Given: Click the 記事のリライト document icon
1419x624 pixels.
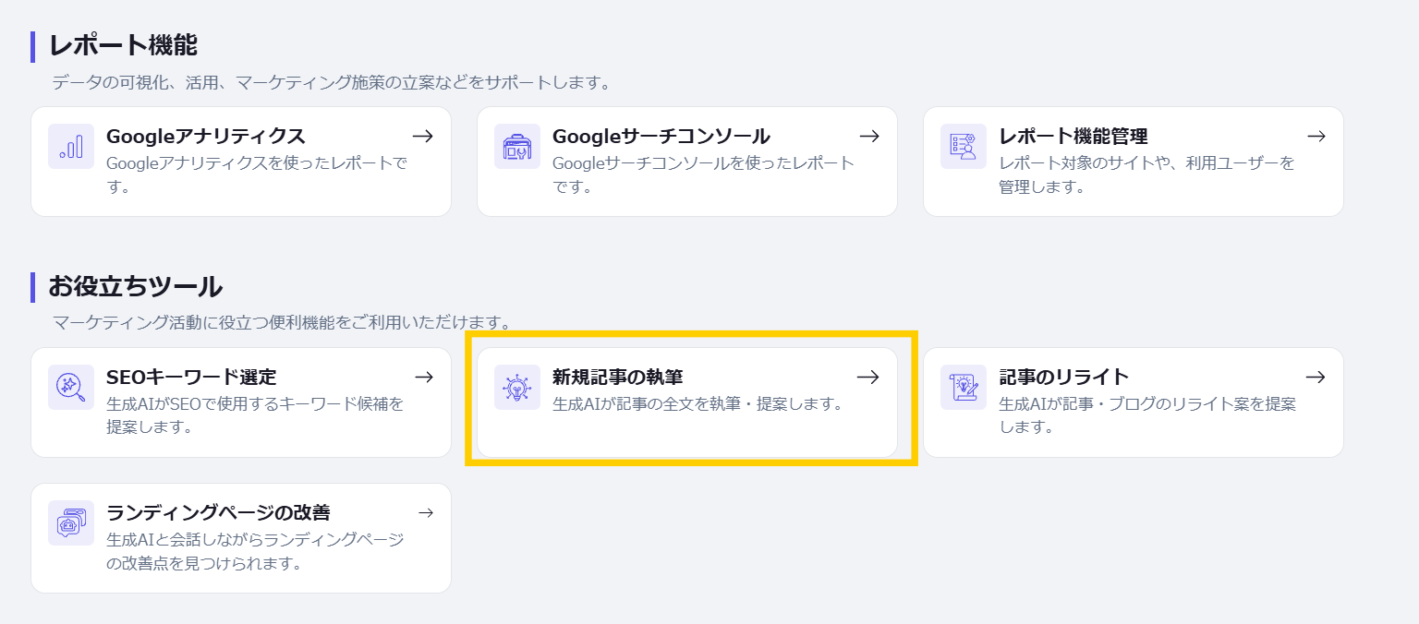Looking at the screenshot, I should (964, 387).
